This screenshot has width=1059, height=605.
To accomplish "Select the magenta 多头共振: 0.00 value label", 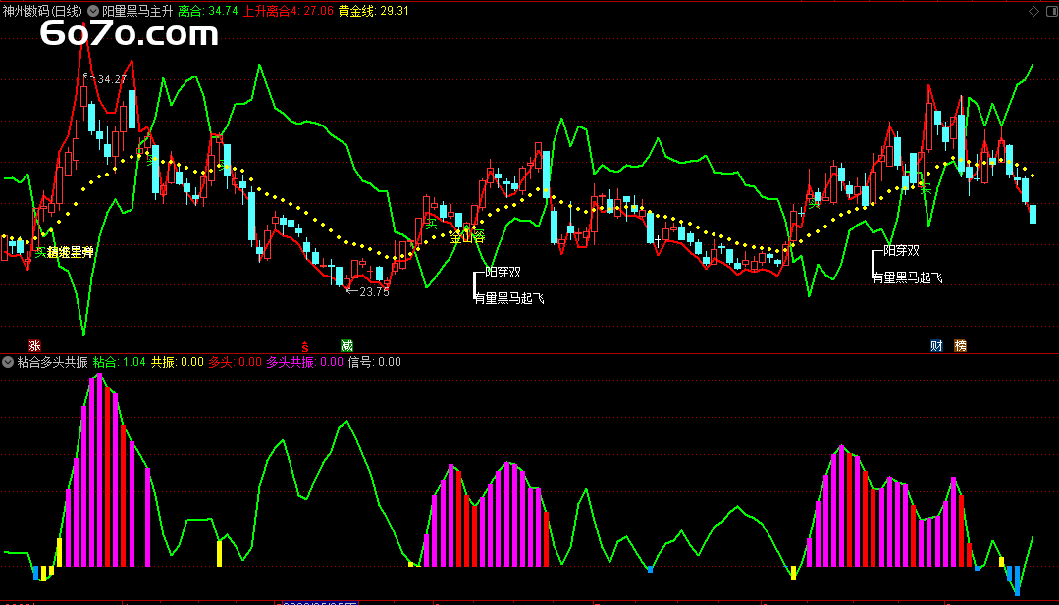I will pos(305,362).
